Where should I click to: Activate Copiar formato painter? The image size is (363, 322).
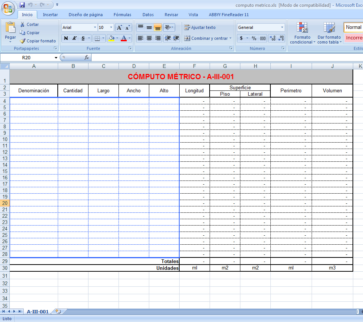(x=38, y=41)
